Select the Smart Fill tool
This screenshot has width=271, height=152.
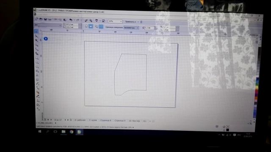pyautogui.click(x=37, y=54)
